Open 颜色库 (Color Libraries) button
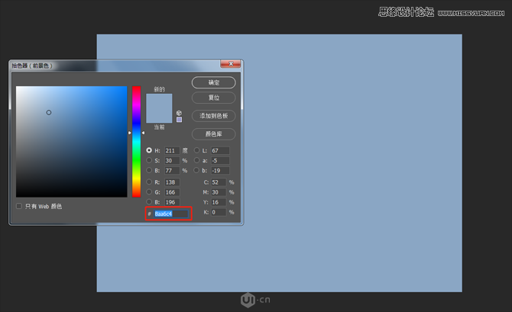The image size is (512, 312). 213,134
